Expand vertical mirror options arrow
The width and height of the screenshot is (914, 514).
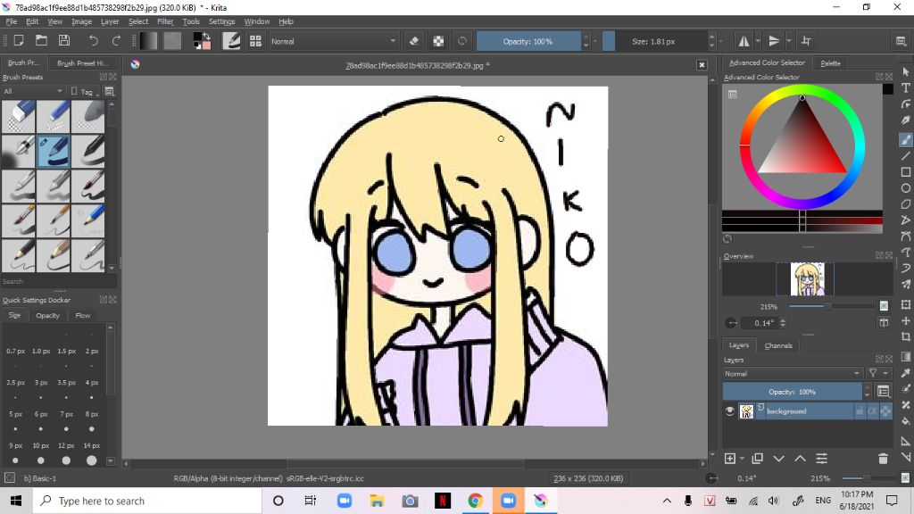789,41
